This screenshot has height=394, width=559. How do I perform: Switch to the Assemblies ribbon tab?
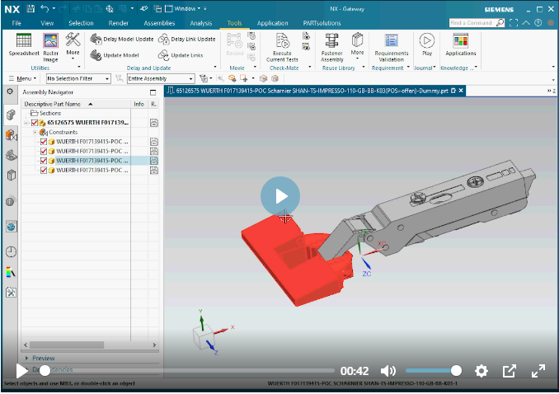159,23
